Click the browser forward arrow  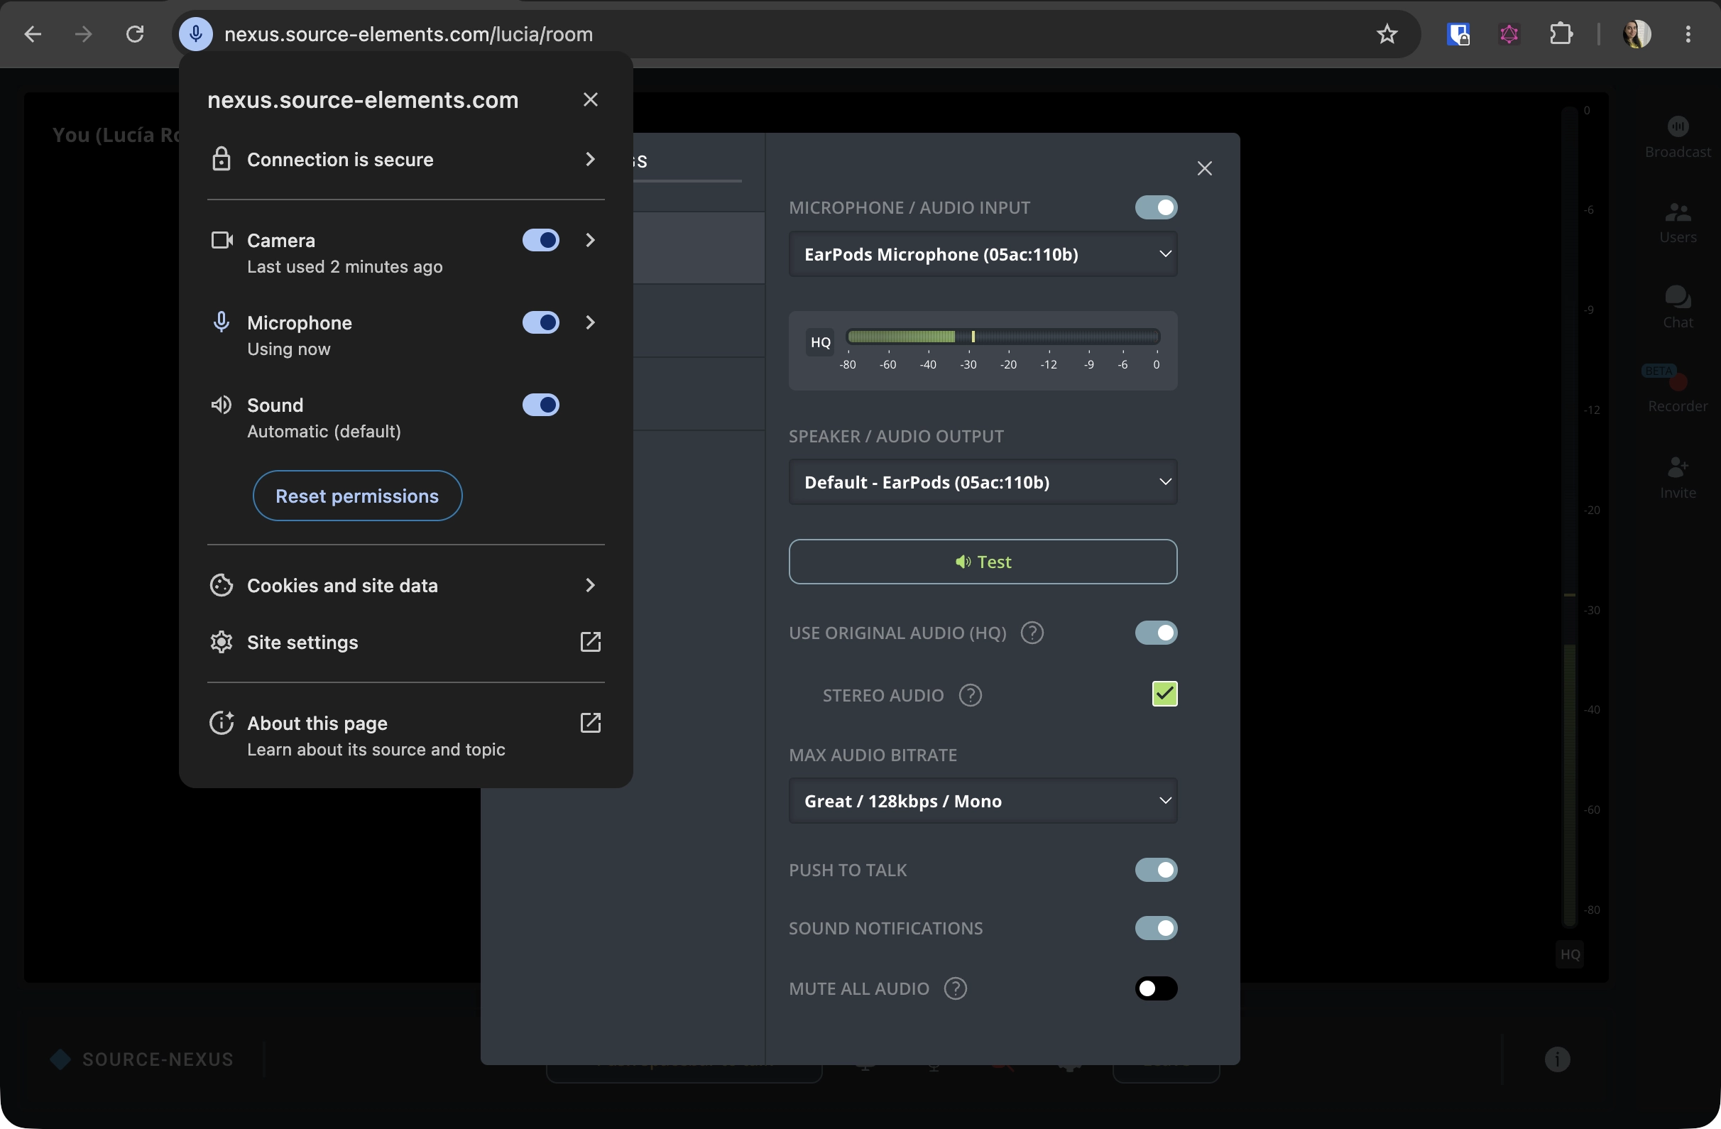(84, 34)
